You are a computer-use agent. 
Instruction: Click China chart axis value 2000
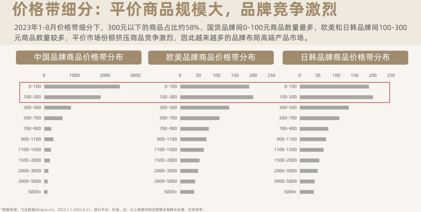105,75
